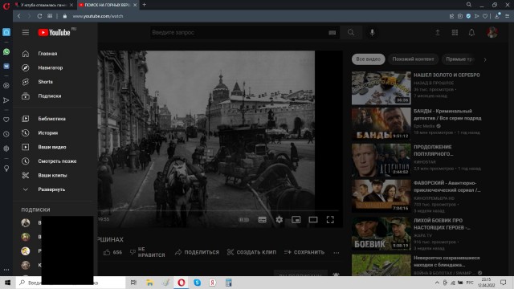Open VK messenger in the Opera sidebar
The height and width of the screenshot is (289, 514).
tap(6, 66)
